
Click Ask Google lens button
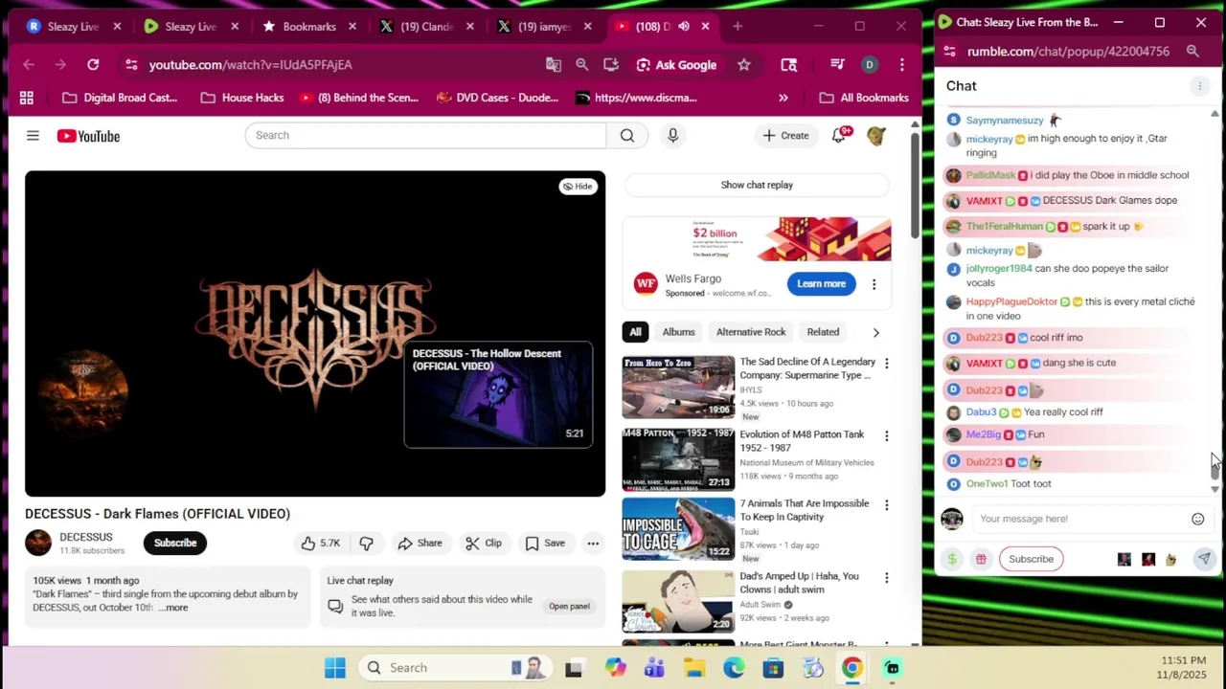(677, 64)
